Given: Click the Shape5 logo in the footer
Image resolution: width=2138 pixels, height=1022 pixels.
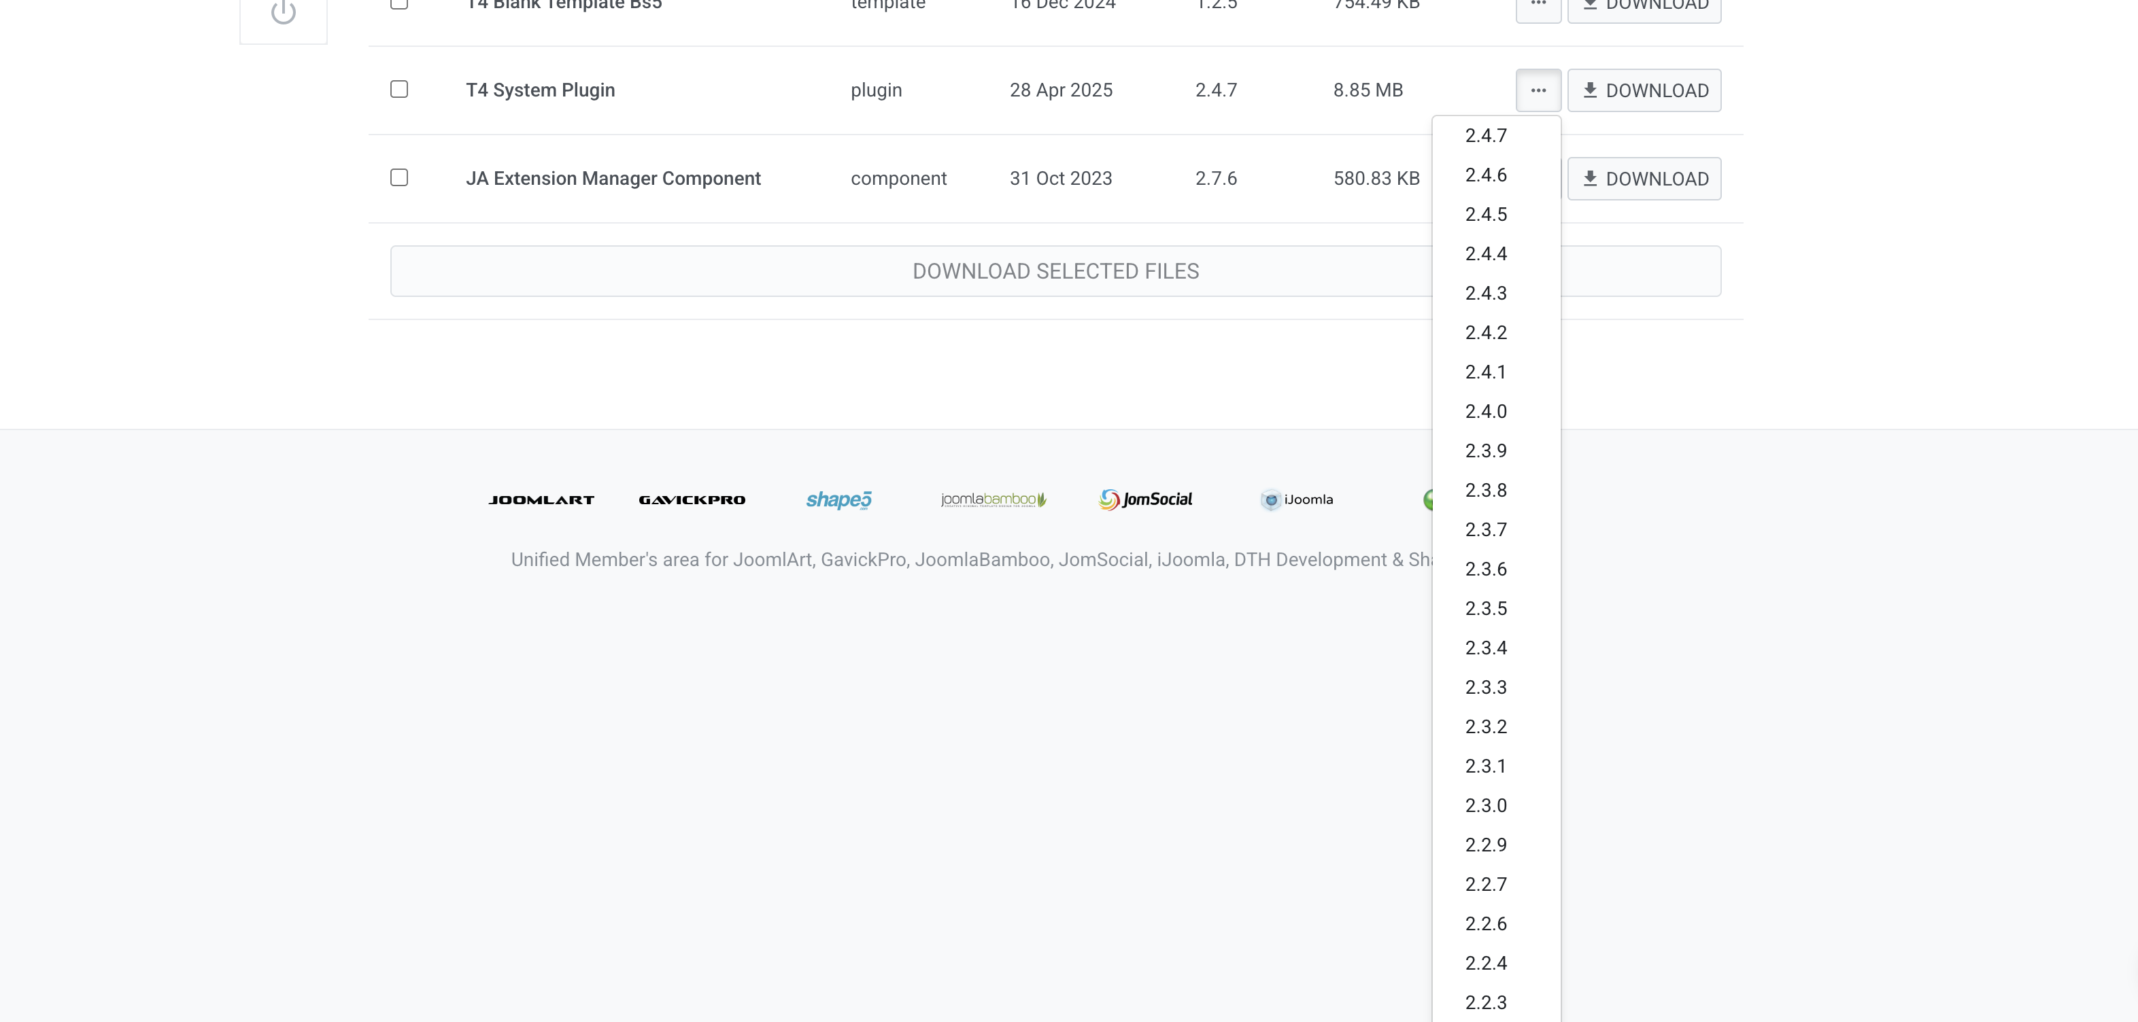Looking at the screenshot, I should tap(838, 499).
